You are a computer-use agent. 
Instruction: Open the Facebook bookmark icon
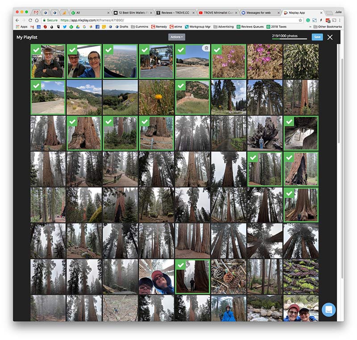(x=97, y=27)
